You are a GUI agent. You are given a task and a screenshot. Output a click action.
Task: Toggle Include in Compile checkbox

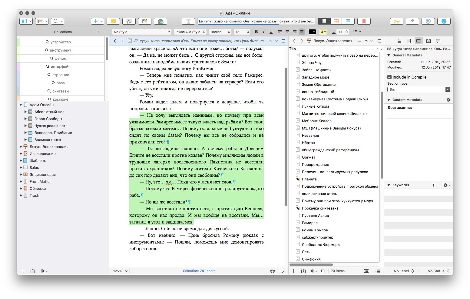tap(389, 77)
